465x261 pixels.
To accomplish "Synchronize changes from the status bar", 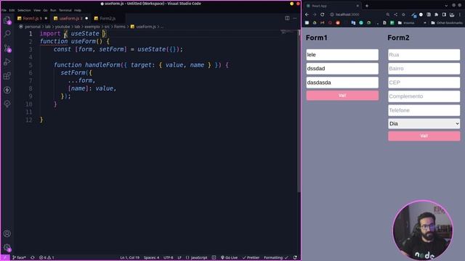I will coord(33,257).
